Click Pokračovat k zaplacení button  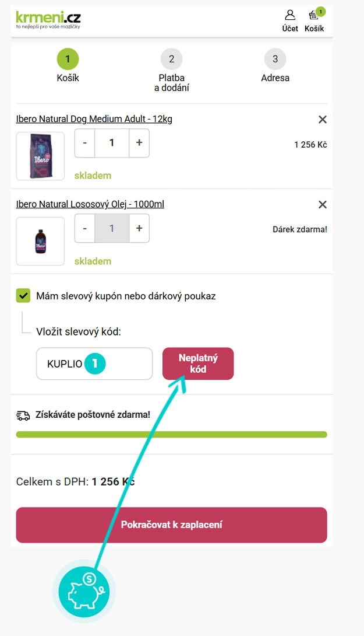coord(171,525)
